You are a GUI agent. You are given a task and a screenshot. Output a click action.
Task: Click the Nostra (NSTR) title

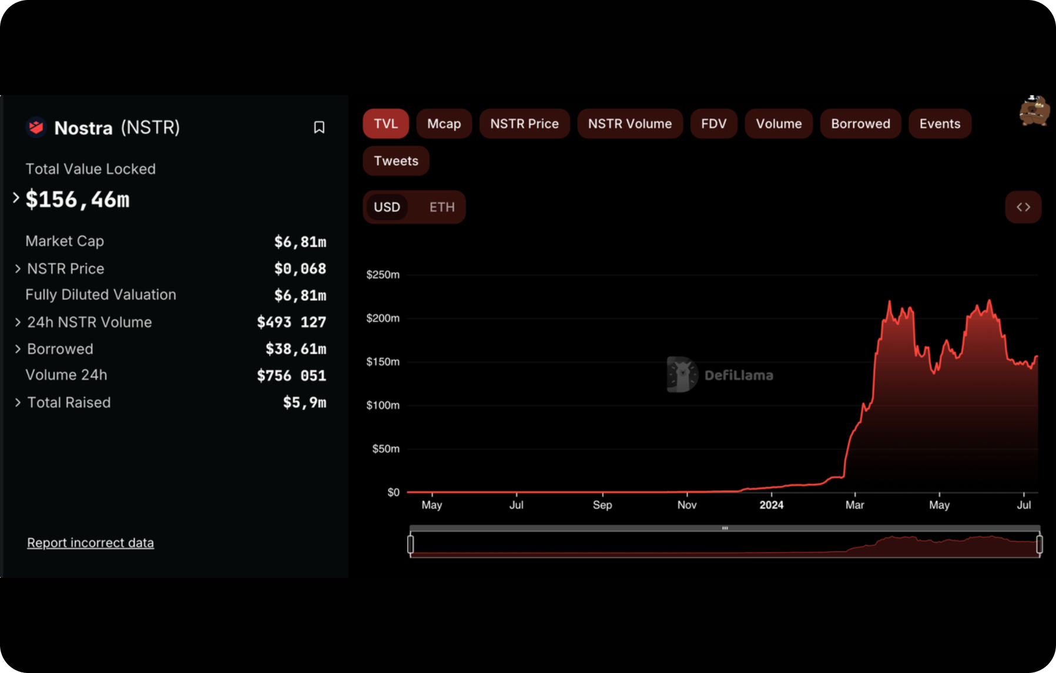[117, 127]
